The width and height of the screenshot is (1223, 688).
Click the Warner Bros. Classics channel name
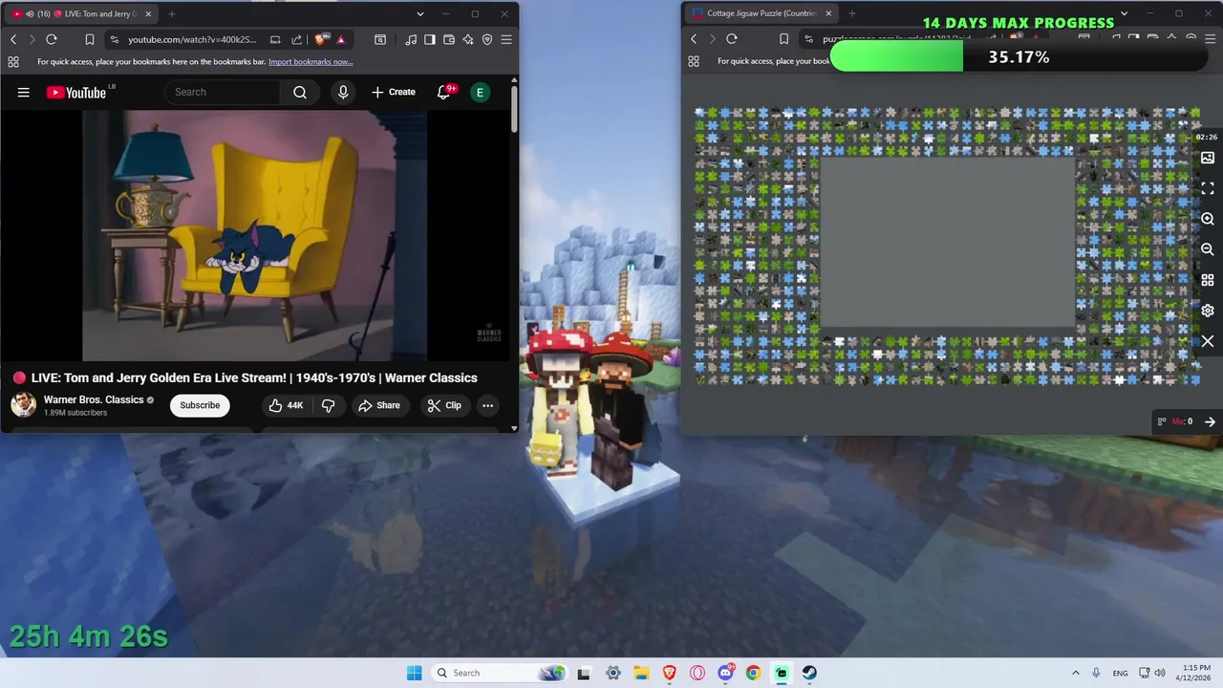[x=94, y=399]
